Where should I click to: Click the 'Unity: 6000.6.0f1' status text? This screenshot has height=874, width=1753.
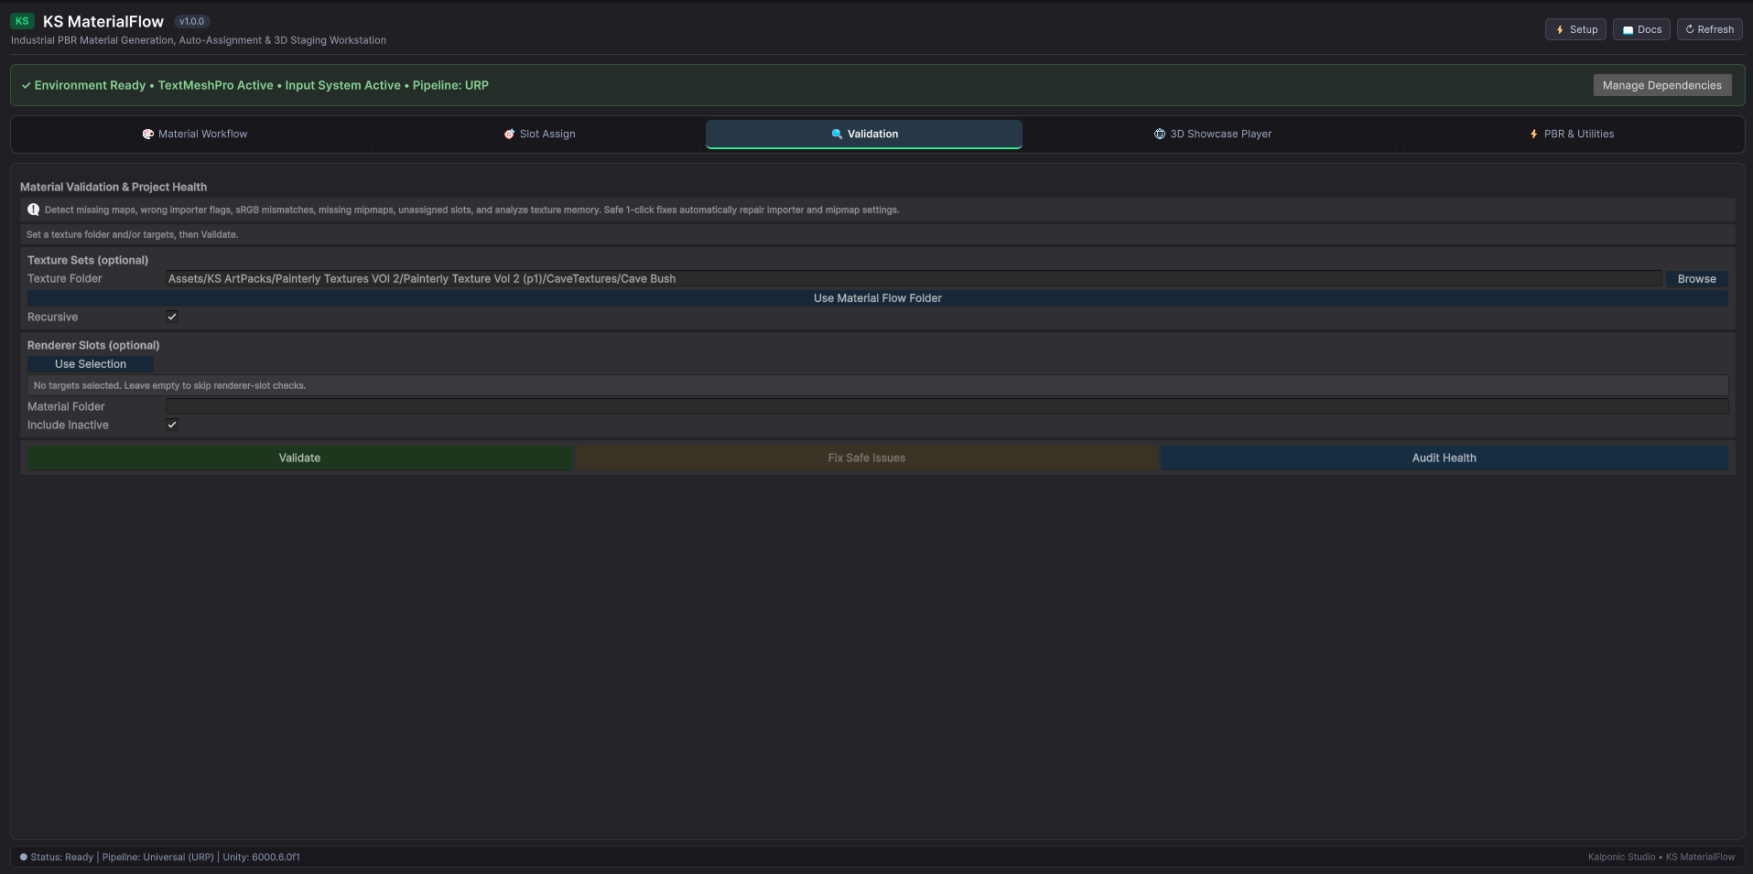261,858
